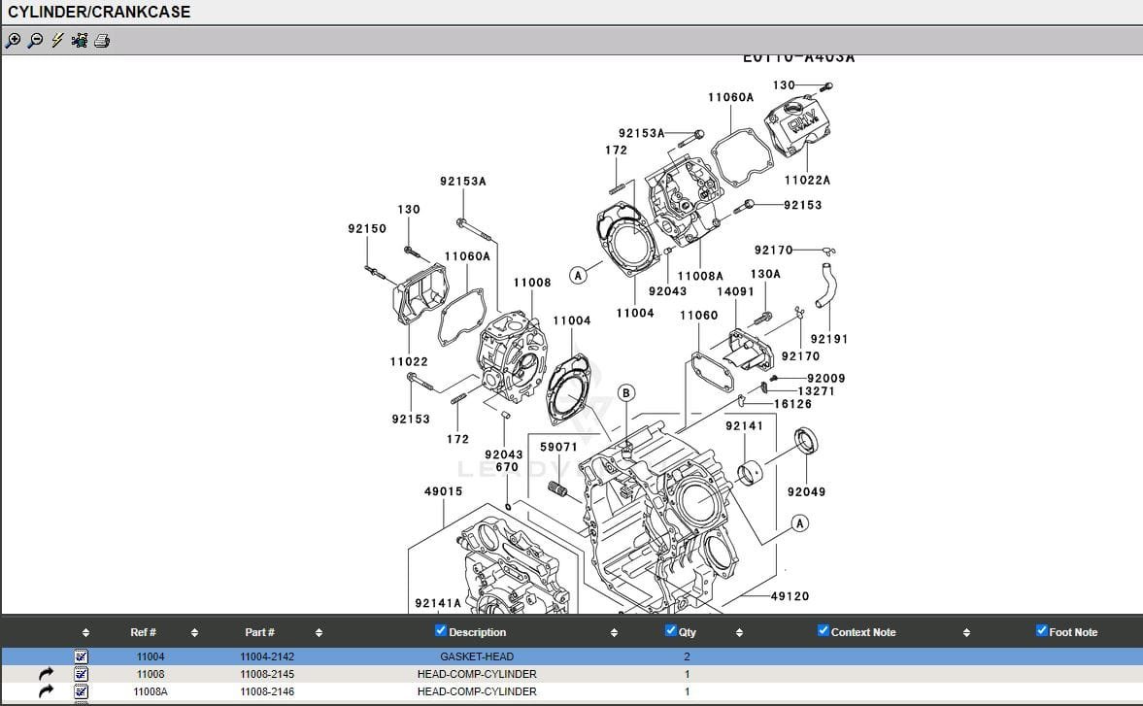
Task: Click the fit-to-window diagram icon
Action: pyautogui.click(x=80, y=41)
